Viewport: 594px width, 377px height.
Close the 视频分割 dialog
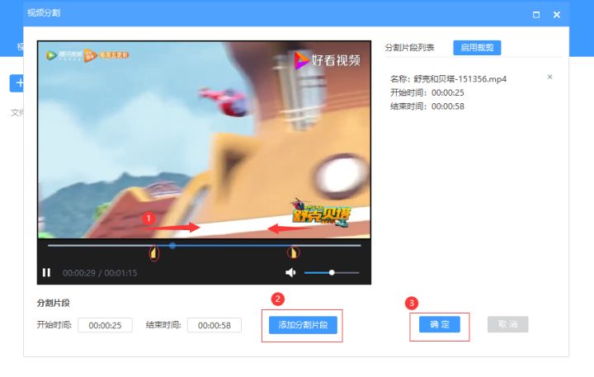[557, 15]
